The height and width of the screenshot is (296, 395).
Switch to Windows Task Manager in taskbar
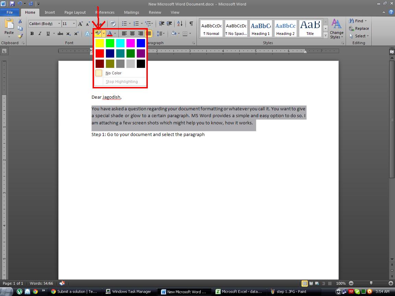point(129,292)
